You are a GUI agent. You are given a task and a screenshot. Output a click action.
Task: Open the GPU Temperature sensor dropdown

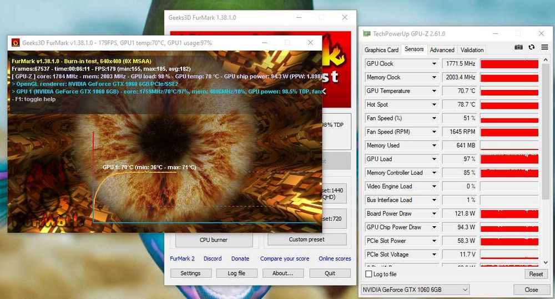[434, 91]
